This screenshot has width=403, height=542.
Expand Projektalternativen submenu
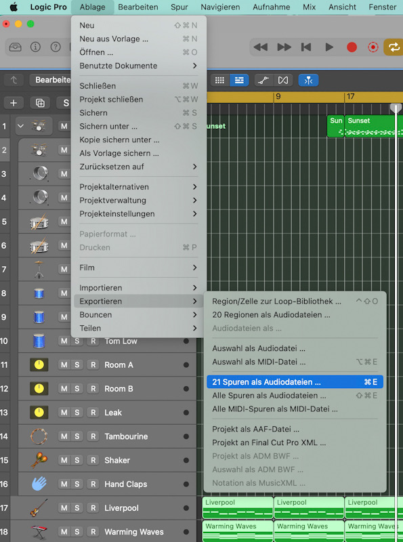tap(139, 187)
